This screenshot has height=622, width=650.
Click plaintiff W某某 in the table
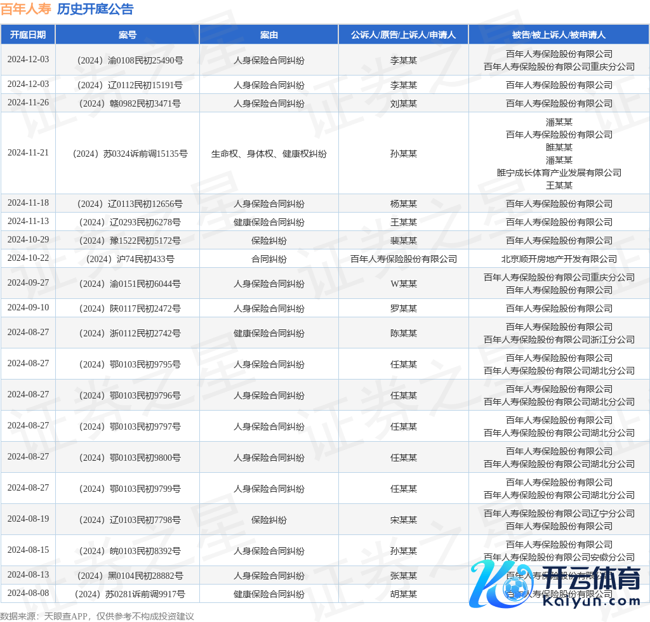pos(403,284)
